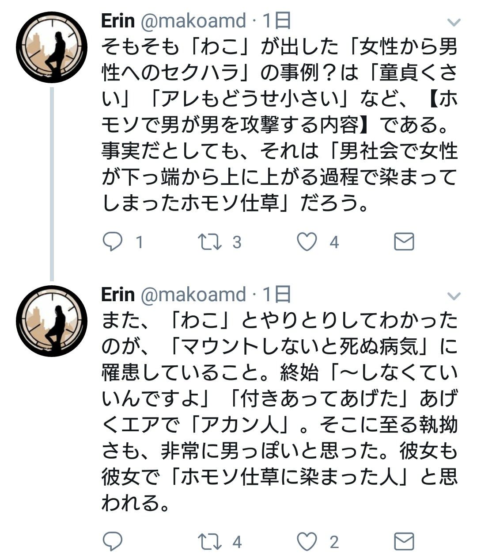The height and width of the screenshot is (556, 477).
Task: Send the first tweet via the direct message envelope
Action: (x=404, y=242)
